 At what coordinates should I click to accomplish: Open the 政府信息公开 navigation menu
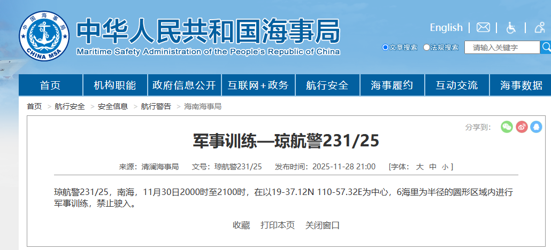pyautogui.click(x=184, y=85)
